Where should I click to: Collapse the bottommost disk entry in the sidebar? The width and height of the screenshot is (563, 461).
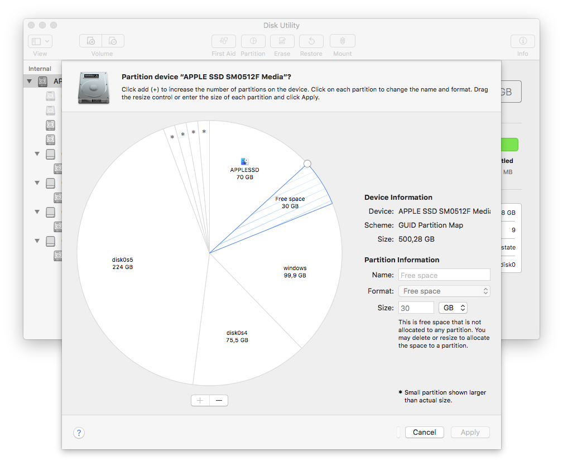click(x=37, y=241)
